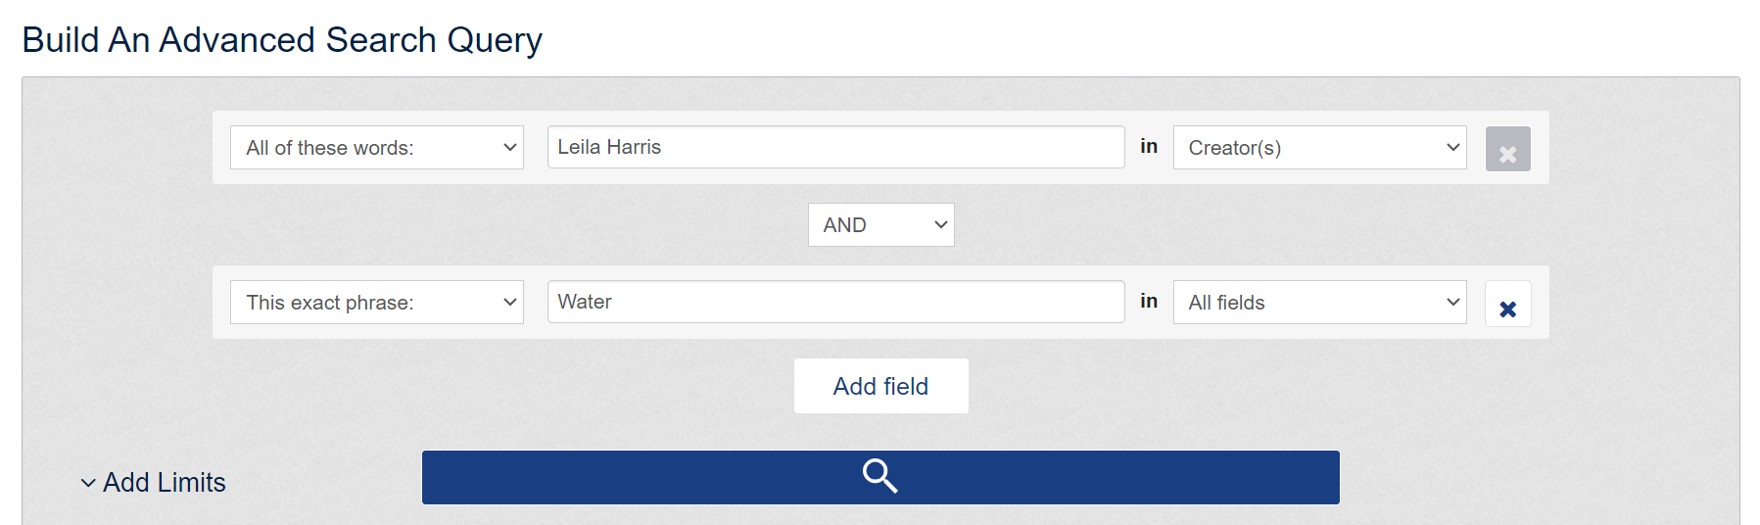Viewport: 1760px width, 525px height.
Task: Click the "in" label before All fields
Action: tap(1149, 302)
